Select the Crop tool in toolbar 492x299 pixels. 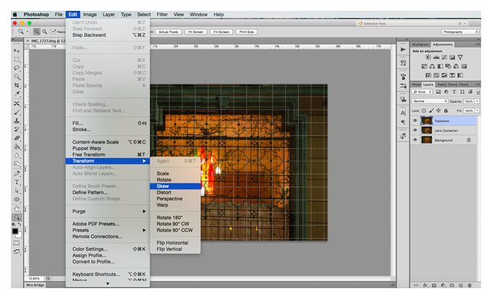click(17, 85)
